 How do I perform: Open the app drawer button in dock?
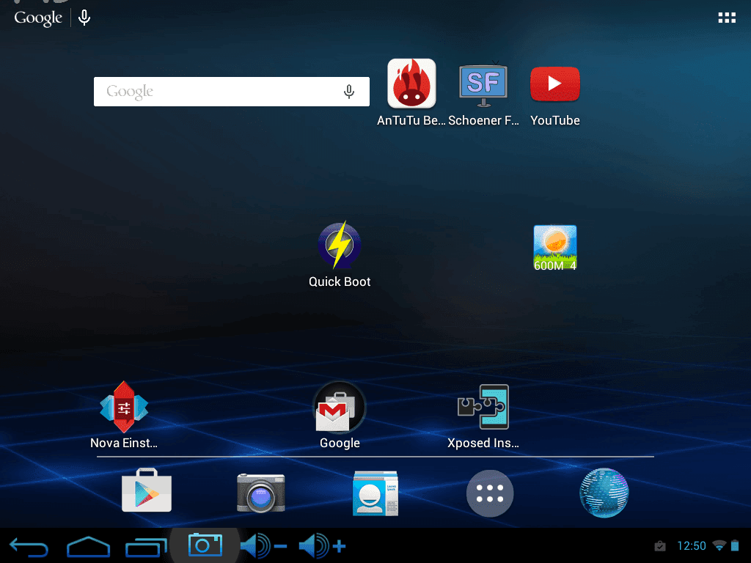(489, 493)
